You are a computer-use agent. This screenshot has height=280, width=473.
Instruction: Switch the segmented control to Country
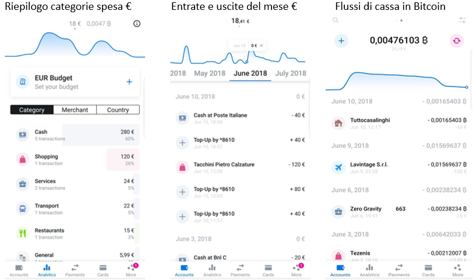(x=118, y=109)
